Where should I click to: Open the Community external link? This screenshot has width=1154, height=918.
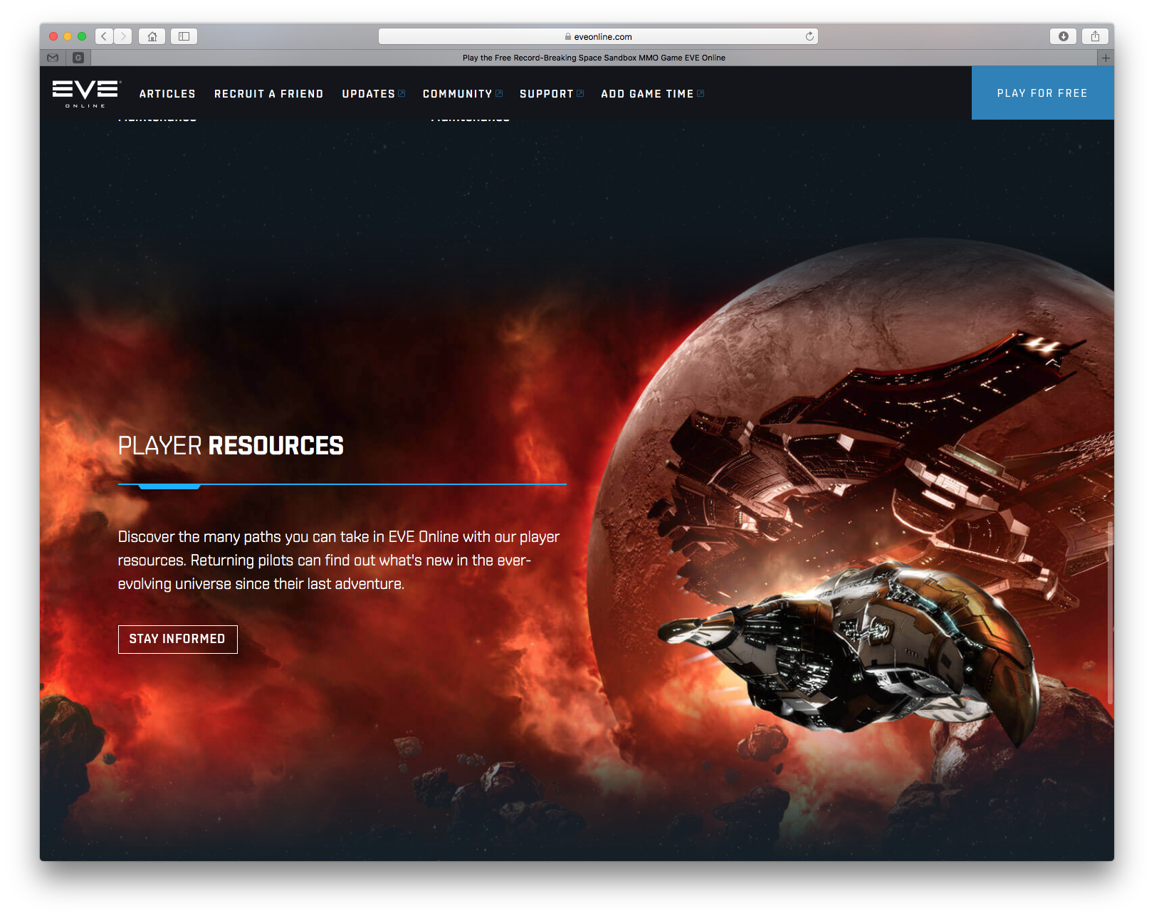coord(462,94)
